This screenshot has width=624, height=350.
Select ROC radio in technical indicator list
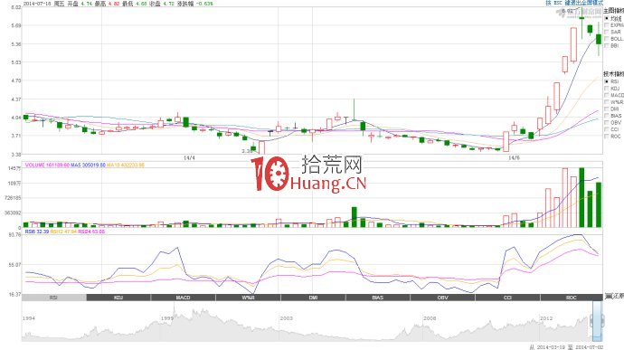(607, 136)
